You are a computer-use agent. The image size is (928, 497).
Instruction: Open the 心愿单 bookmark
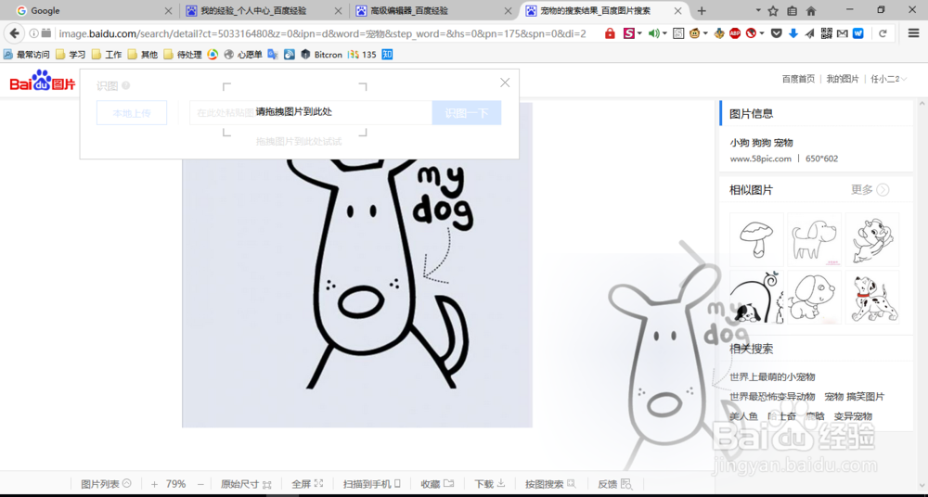tap(243, 55)
